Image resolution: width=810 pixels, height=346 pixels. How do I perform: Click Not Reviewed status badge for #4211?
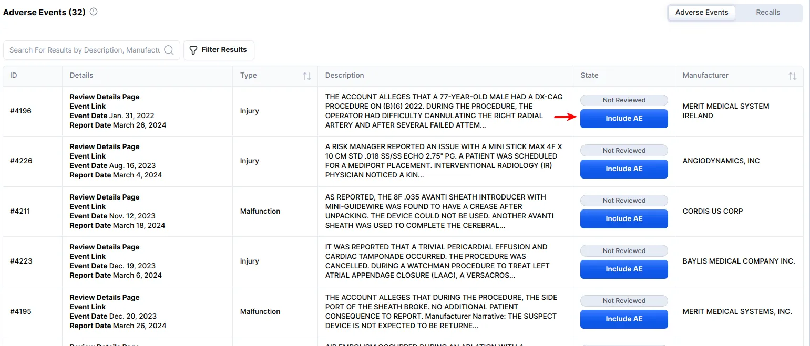[x=623, y=201]
